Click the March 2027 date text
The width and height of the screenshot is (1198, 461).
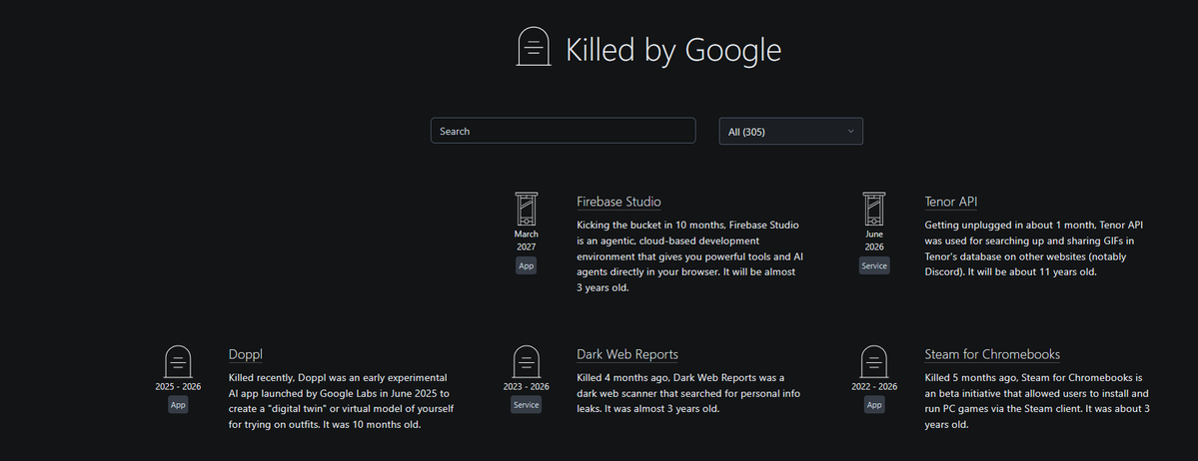click(526, 240)
